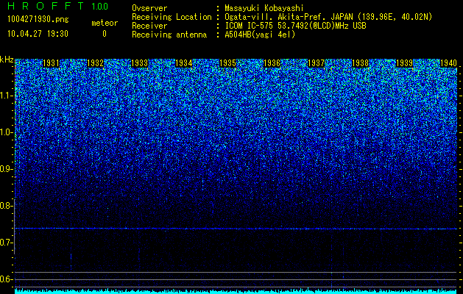Click the 1937 time marker
This screenshot has height=294, width=463.
point(316,63)
